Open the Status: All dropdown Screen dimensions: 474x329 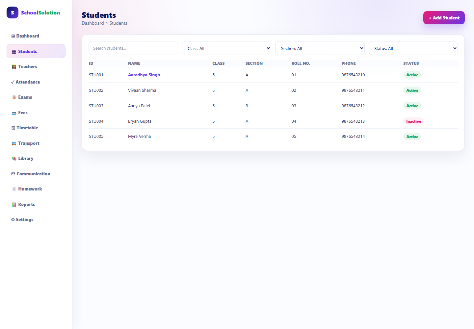point(413,48)
